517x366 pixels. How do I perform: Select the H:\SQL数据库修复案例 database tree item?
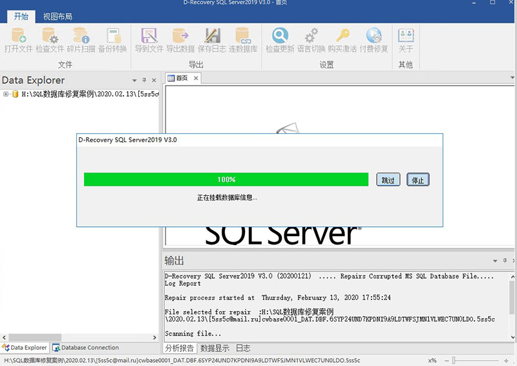pos(90,94)
